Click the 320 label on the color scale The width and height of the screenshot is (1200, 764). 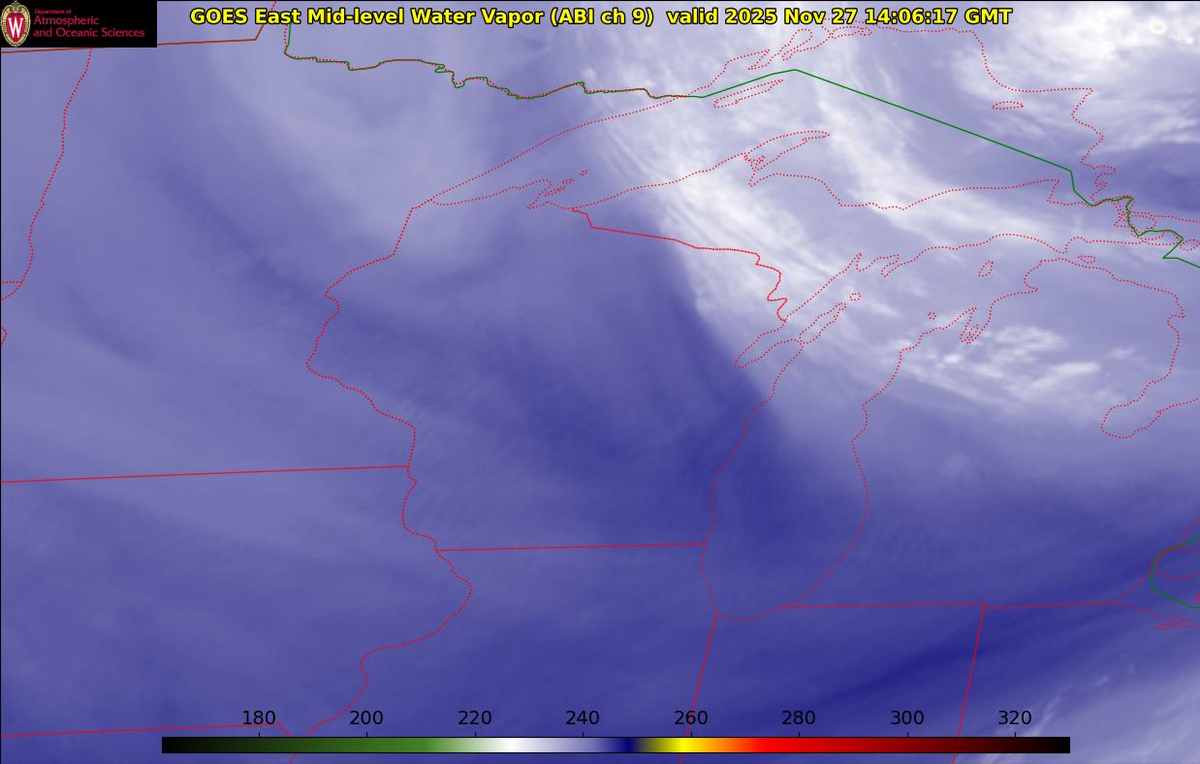click(1015, 718)
